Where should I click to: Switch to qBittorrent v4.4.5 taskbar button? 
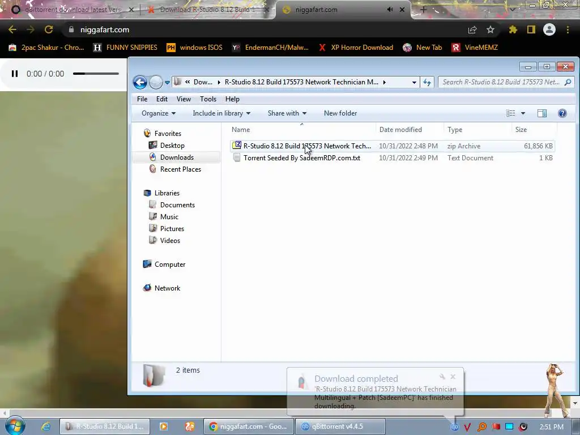coord(340,427)
